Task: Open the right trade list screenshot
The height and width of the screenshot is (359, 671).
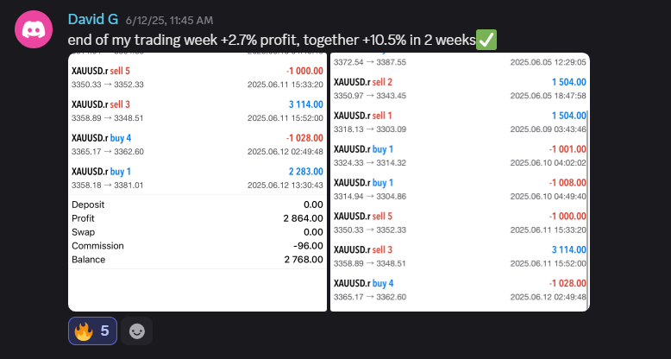Action: (x=460, y=182)
